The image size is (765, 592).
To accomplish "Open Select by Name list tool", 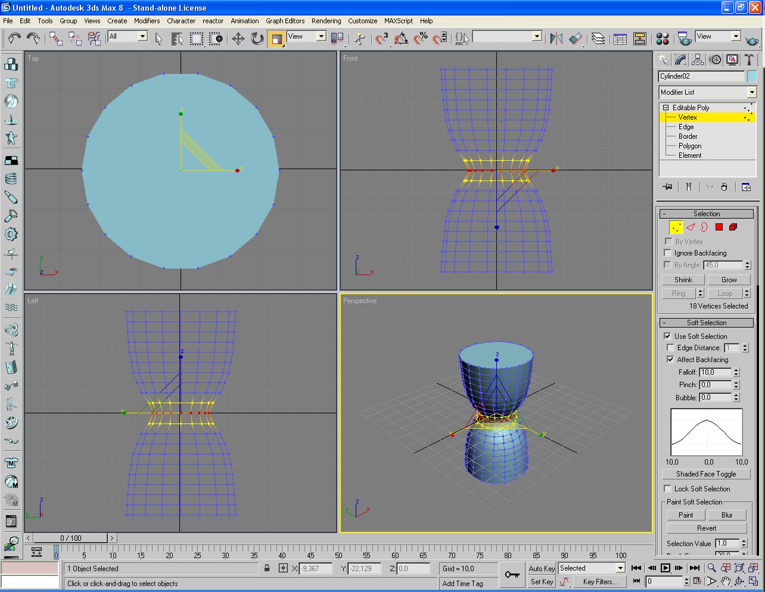I will tap(177, 39).
